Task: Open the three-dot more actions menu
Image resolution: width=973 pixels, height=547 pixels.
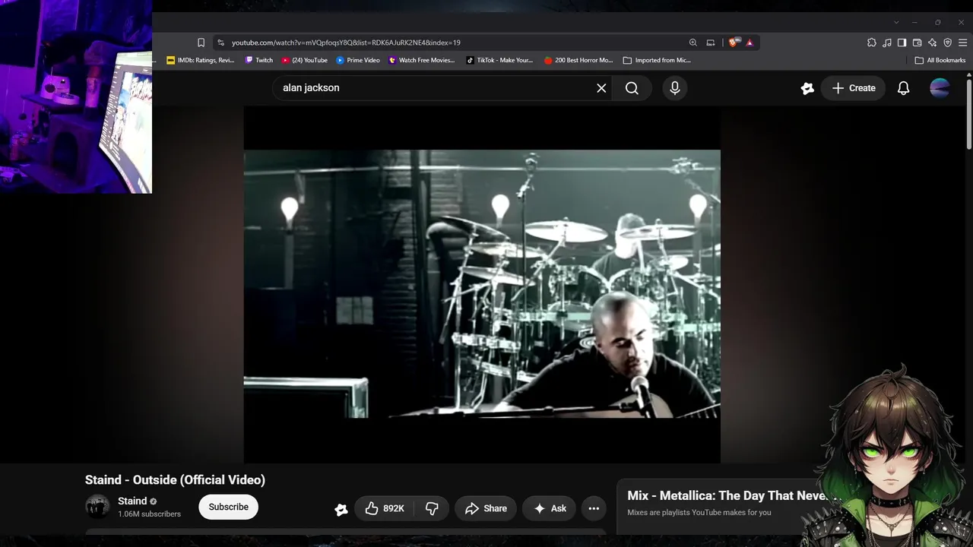Action: pos(594,508)
